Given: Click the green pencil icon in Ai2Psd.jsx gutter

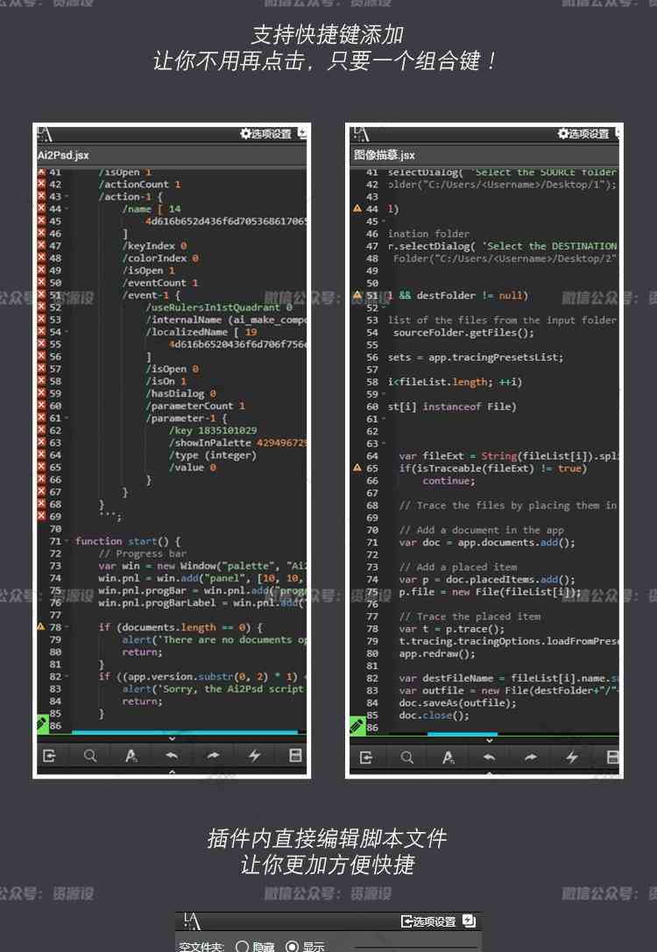Looking at the screenshot, I should coord(42,723).
